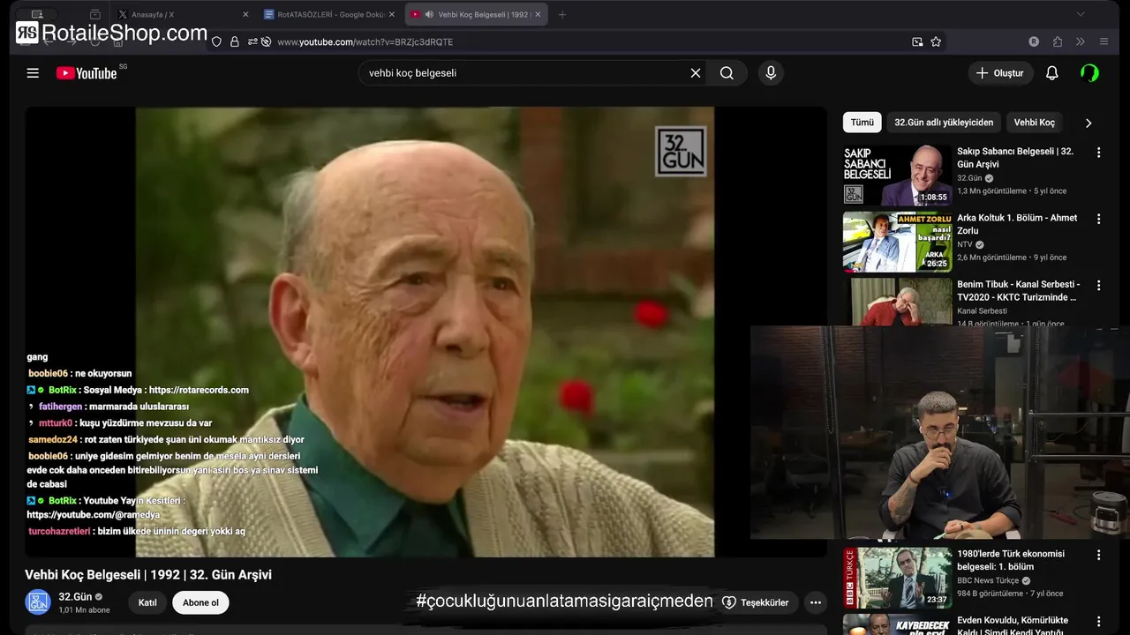
Task: Open options for 1980'lerde Türk ekonomisi video
Action: [x=1099, y=556]
